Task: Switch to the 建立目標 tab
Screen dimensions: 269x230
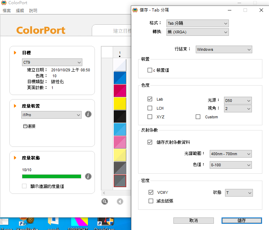Action: pos(112,31)
